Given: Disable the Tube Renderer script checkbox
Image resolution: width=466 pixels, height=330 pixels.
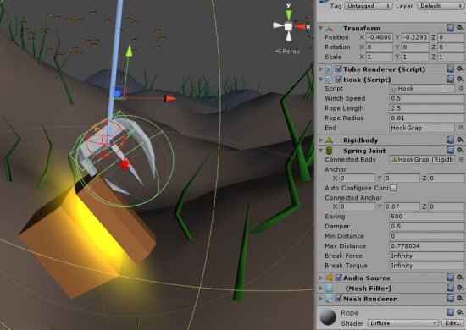Looking at the screenshot, I should pyautogui.click(x=339, y=69).
